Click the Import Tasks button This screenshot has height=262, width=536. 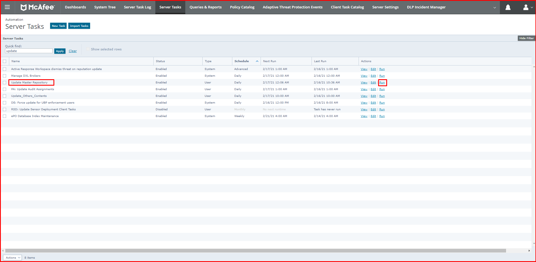point(79,26)
